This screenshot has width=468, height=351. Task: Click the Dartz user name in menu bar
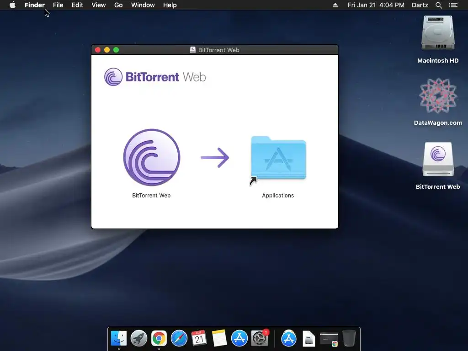click(x=420, y=5)
